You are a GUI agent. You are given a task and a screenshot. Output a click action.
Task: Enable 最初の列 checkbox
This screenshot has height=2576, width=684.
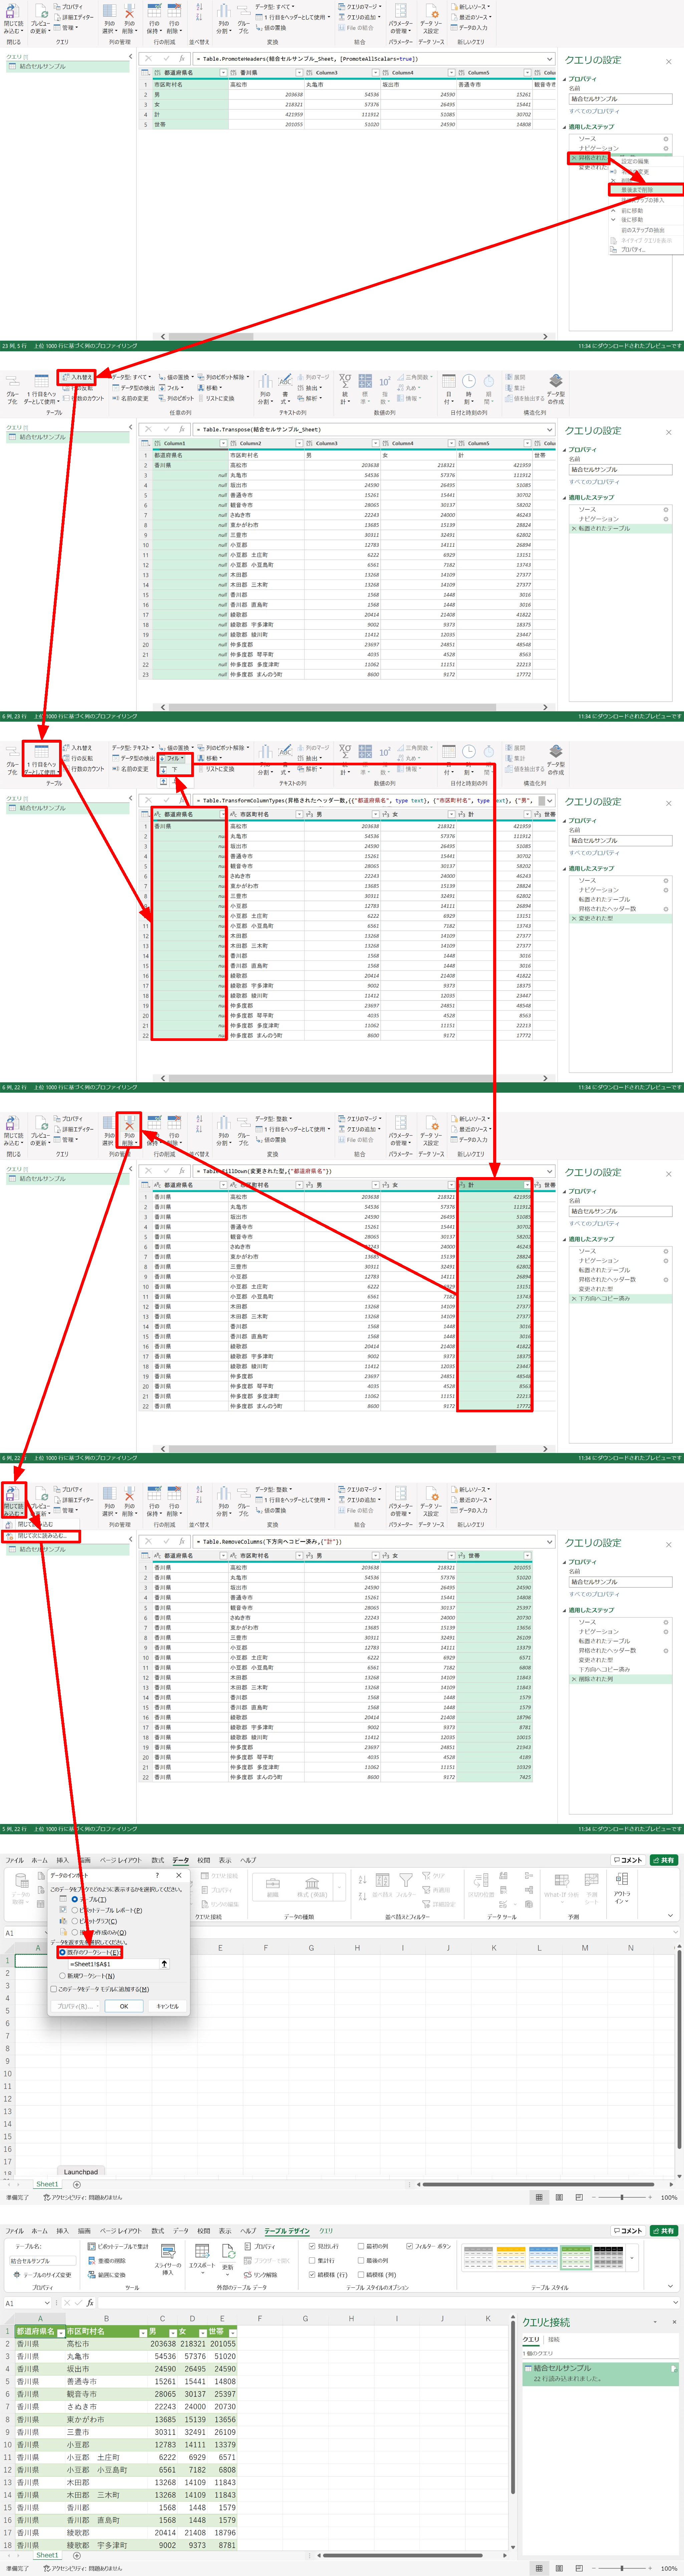361,2246
